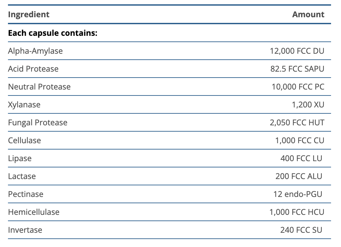Click the 10,000 FCC PC value

coord(298,87)
